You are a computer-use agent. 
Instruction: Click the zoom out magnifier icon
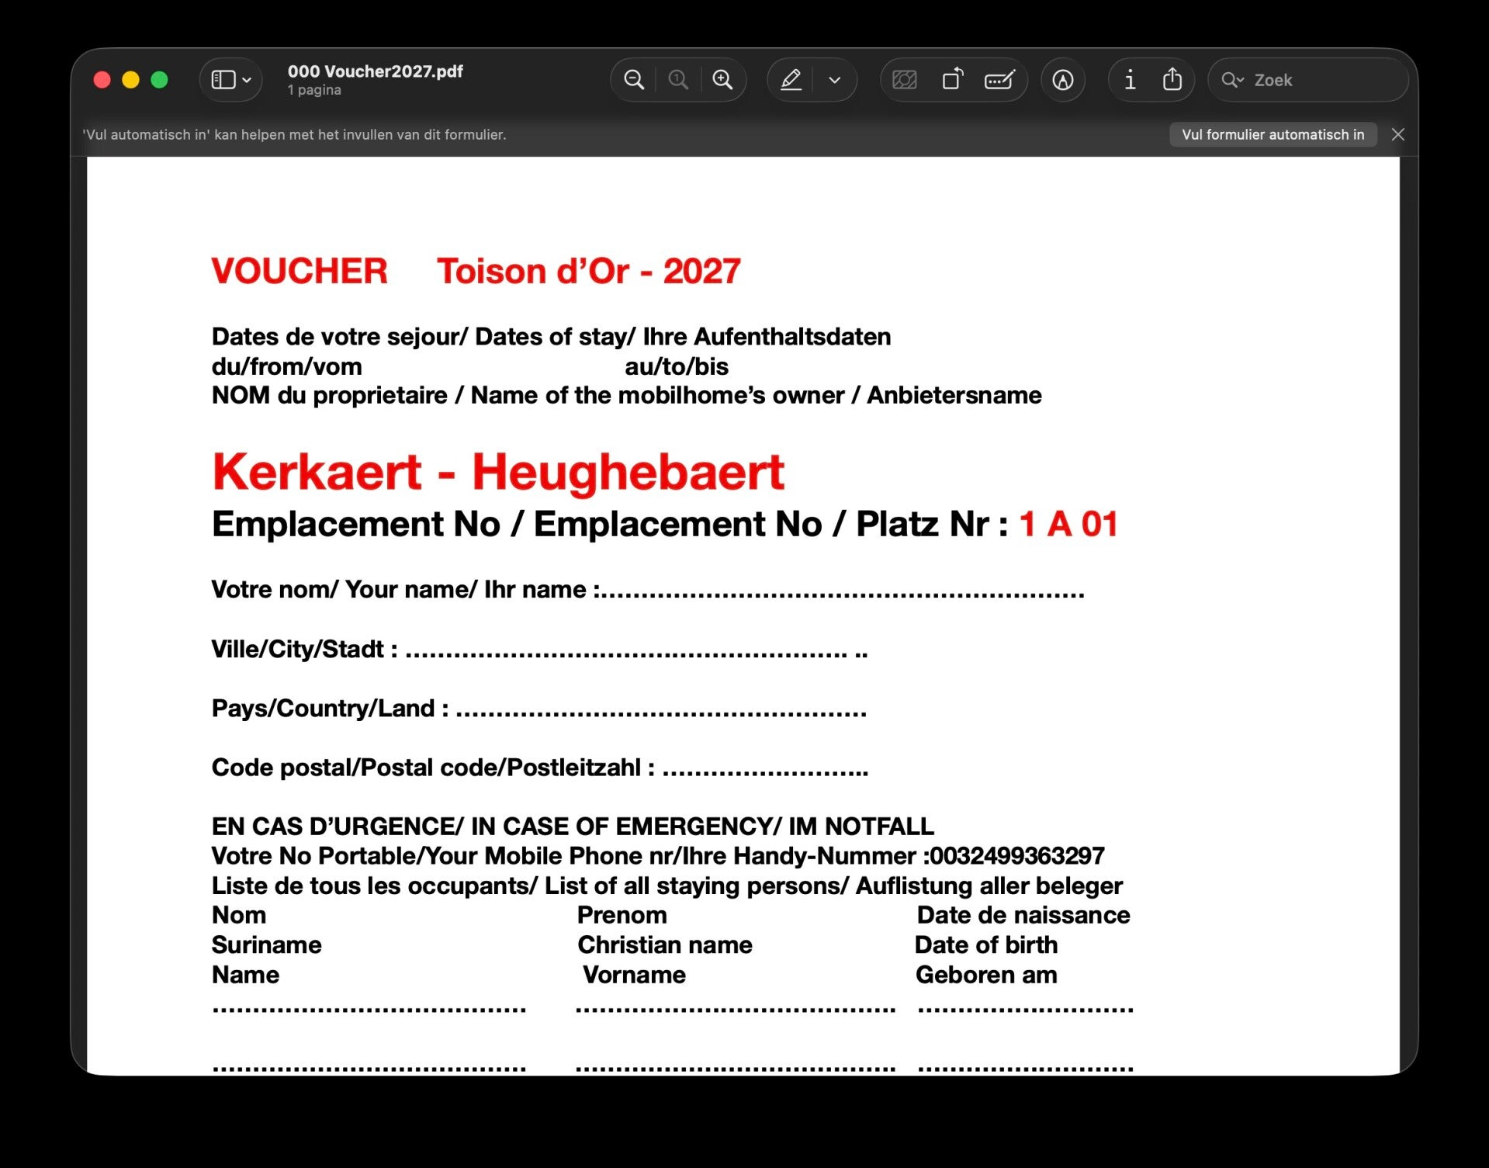[x=634, y=80]
